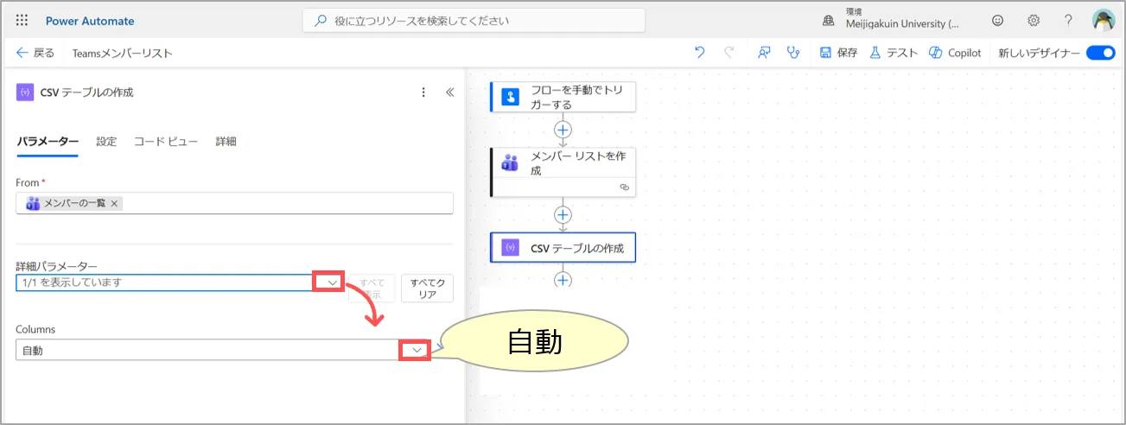Open the app launcher waffle icon
Image resolution: width=1126 pixels, height=425 pixels.
click(x=22, y=21)
